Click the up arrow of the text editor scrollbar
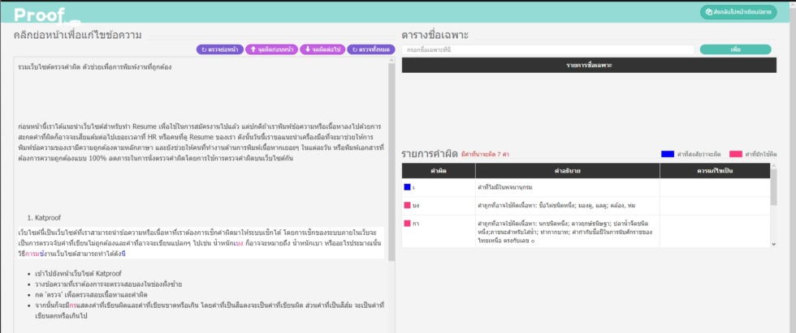This screenshot has height=333, width=796. 392,60
